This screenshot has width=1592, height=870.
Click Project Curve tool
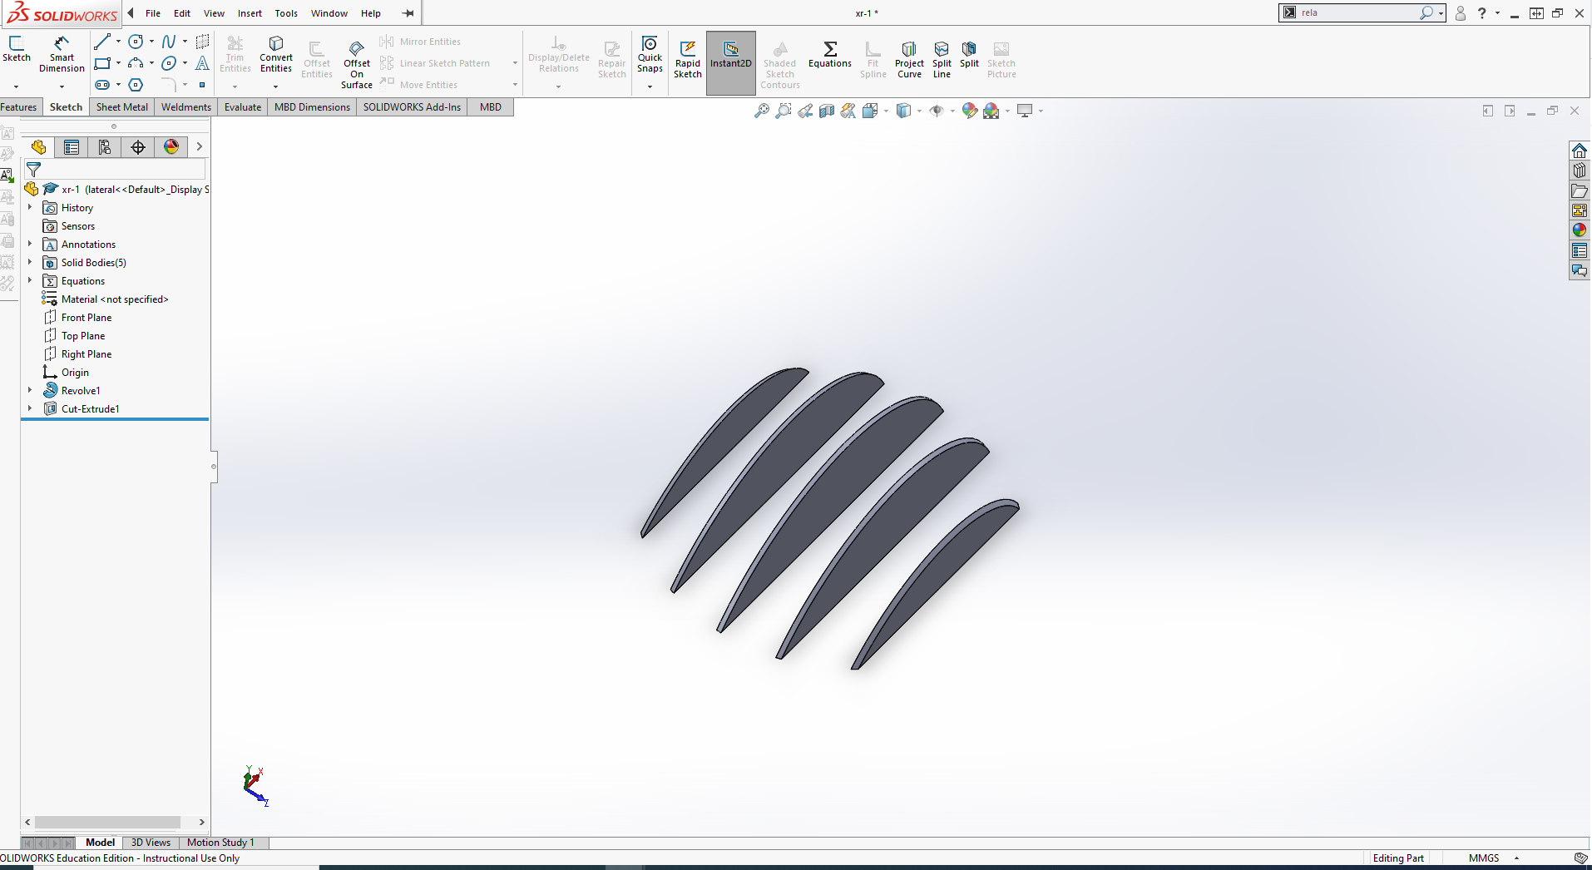909,59
